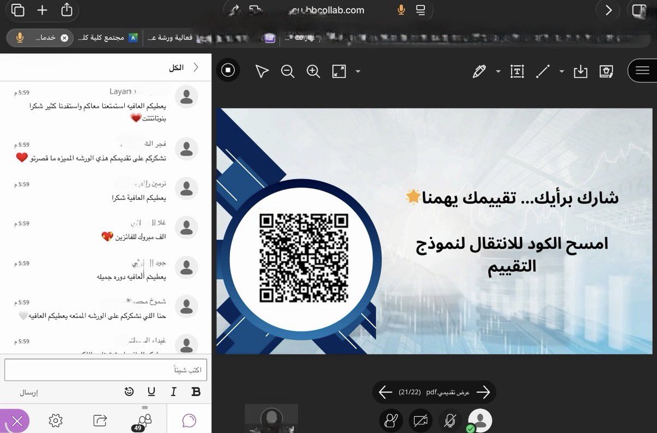
Task: Click avatar beside يعطيكم العافية شكرا message
Action: (186, 188)
